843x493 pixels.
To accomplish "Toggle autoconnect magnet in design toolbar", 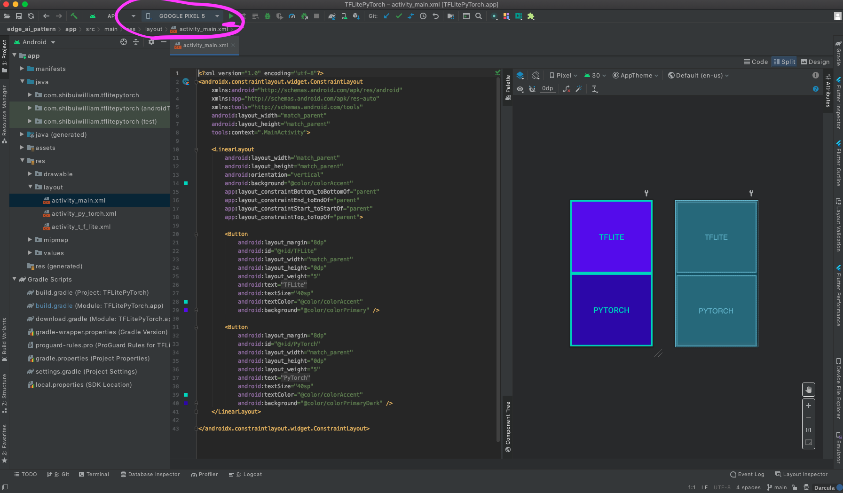I will (532, 89).
